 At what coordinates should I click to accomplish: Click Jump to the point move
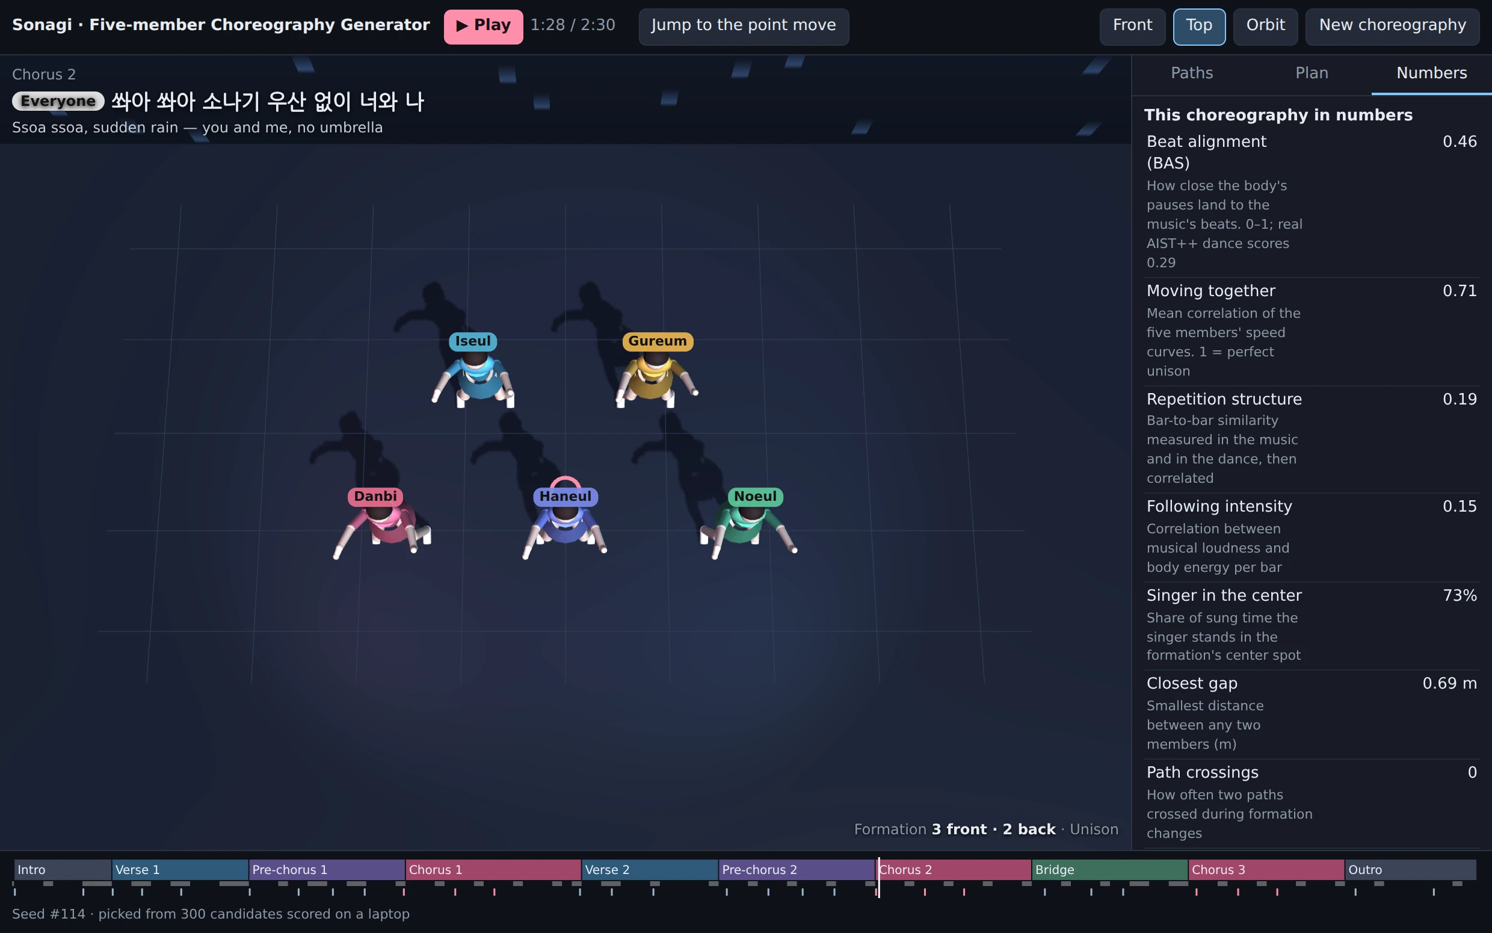coord(744,26)
